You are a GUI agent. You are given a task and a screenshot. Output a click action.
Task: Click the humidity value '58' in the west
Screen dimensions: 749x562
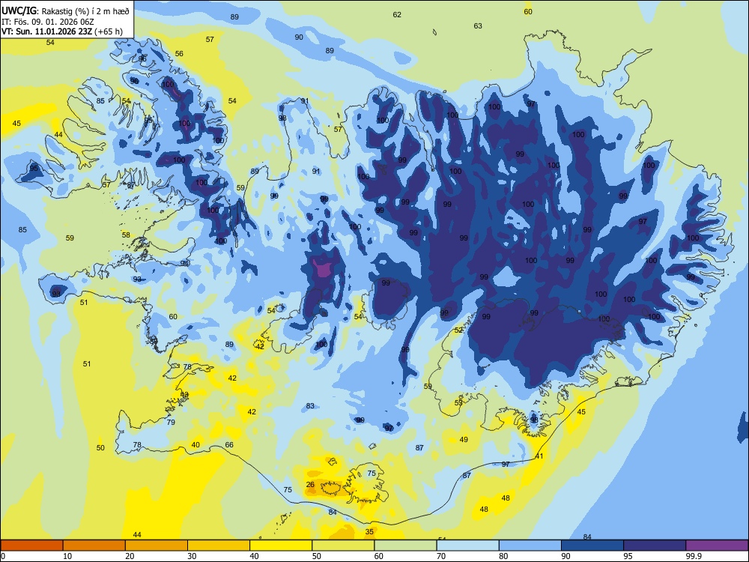126,235
